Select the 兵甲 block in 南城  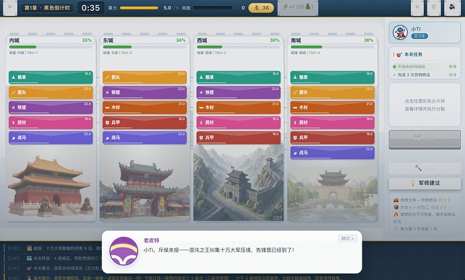[332, 138]
